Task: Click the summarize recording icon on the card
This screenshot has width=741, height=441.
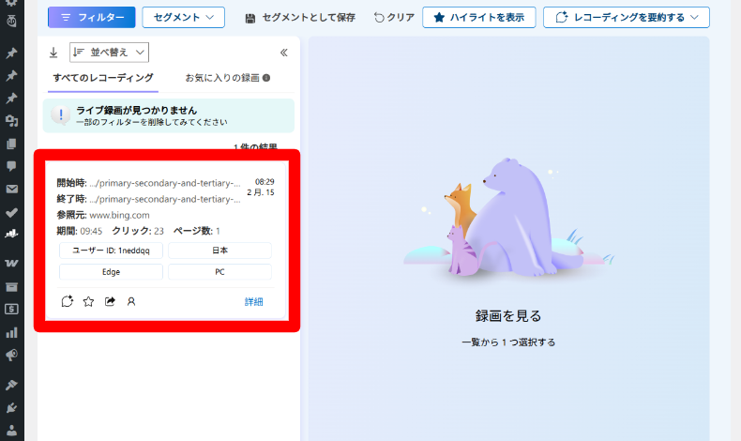Action: pos(68,301)
